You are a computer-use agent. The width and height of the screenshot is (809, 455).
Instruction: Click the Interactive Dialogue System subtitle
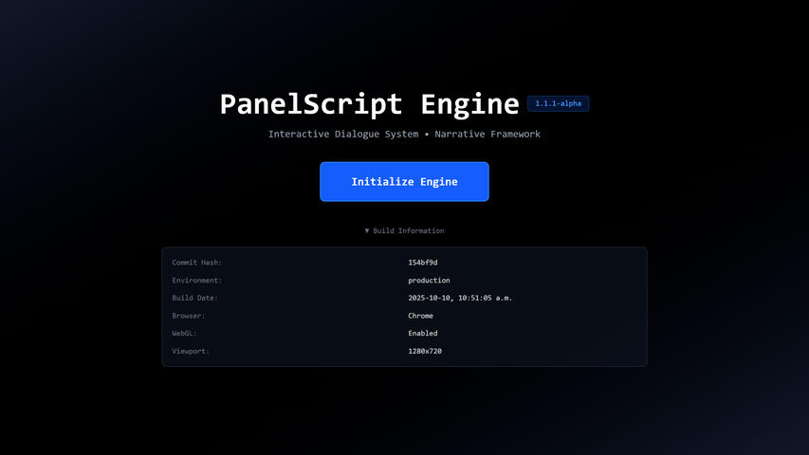[343, 134]
